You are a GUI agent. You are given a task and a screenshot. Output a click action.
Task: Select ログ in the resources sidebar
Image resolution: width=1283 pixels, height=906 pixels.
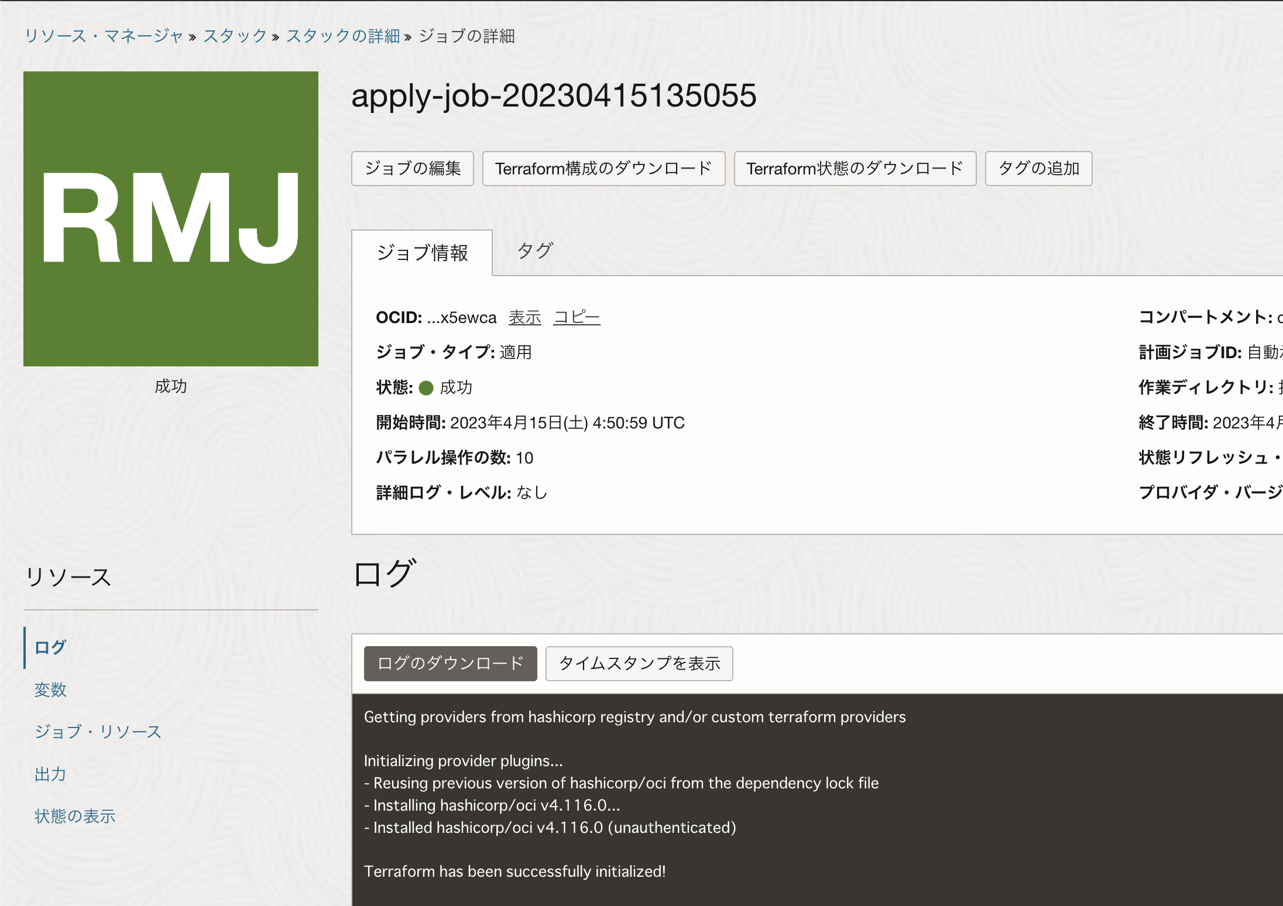coord(49,647)
